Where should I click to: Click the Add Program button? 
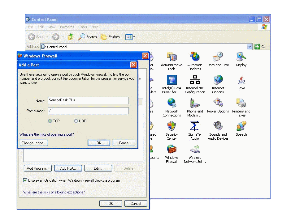38,168
